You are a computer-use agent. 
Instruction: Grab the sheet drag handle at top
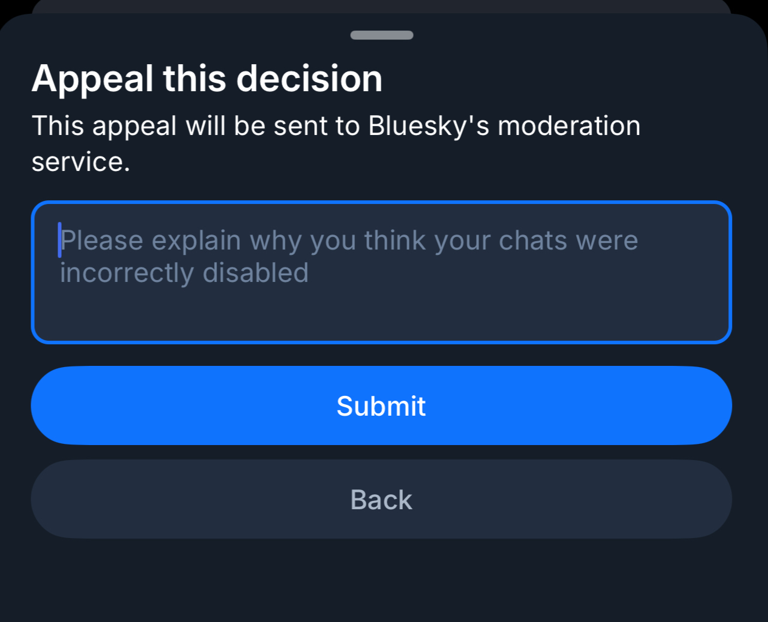tap(381, 35)
